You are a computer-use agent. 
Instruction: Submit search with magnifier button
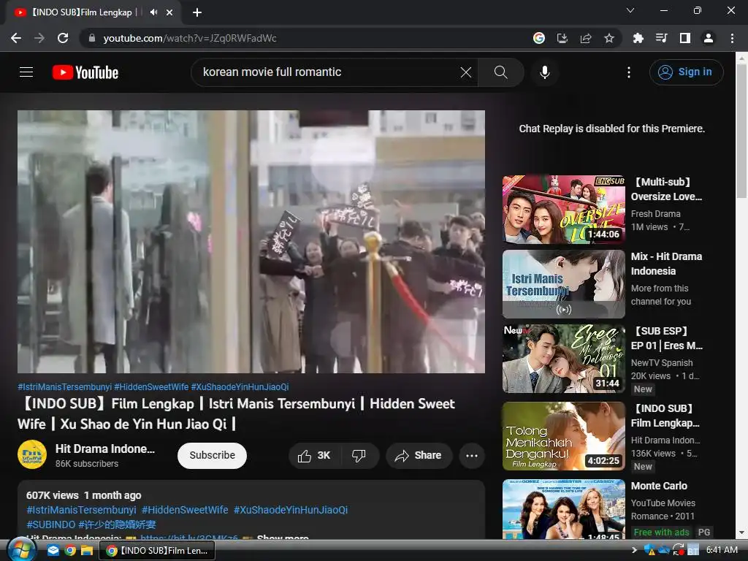[x=500, y=72]
